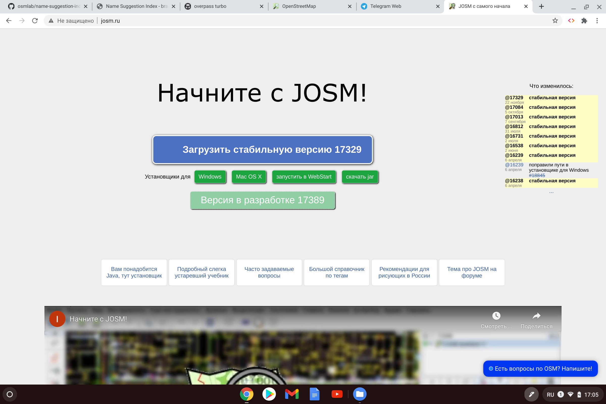Open changelog entry @17084
Image resolution: width=606 pixels, height=404 pixels.
[514, 107]
